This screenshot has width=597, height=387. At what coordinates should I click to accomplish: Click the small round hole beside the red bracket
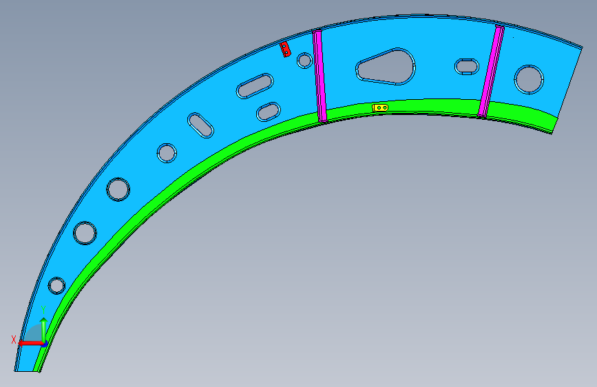click(304, 60)
